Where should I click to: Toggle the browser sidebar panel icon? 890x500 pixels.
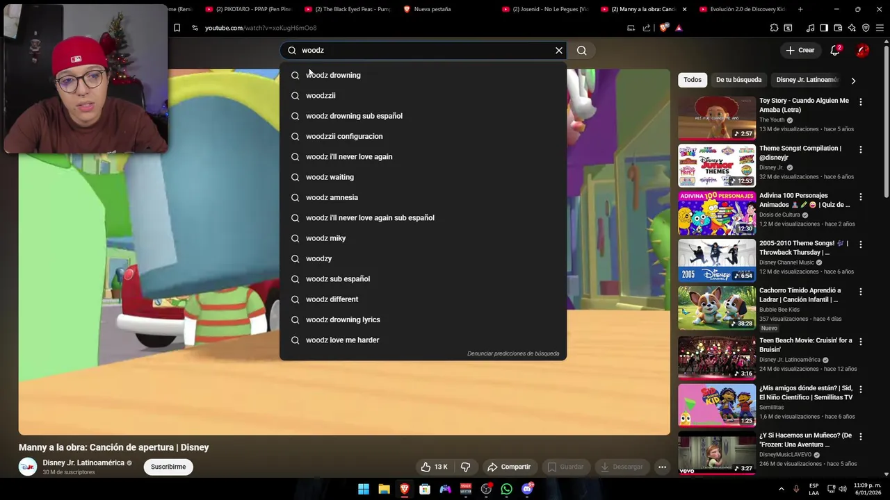(824, 28)
